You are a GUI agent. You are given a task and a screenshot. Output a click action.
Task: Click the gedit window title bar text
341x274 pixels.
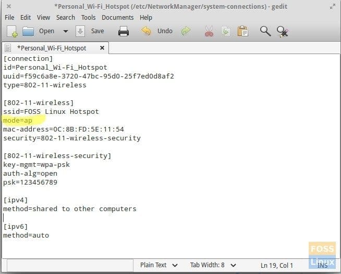click(x=170, y=7)
